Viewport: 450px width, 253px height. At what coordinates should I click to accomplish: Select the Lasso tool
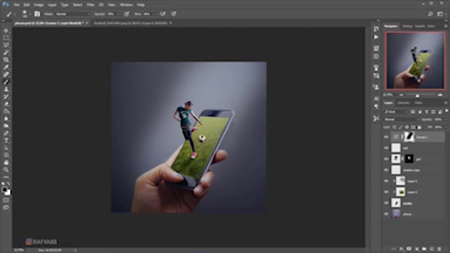click(6, 45)
